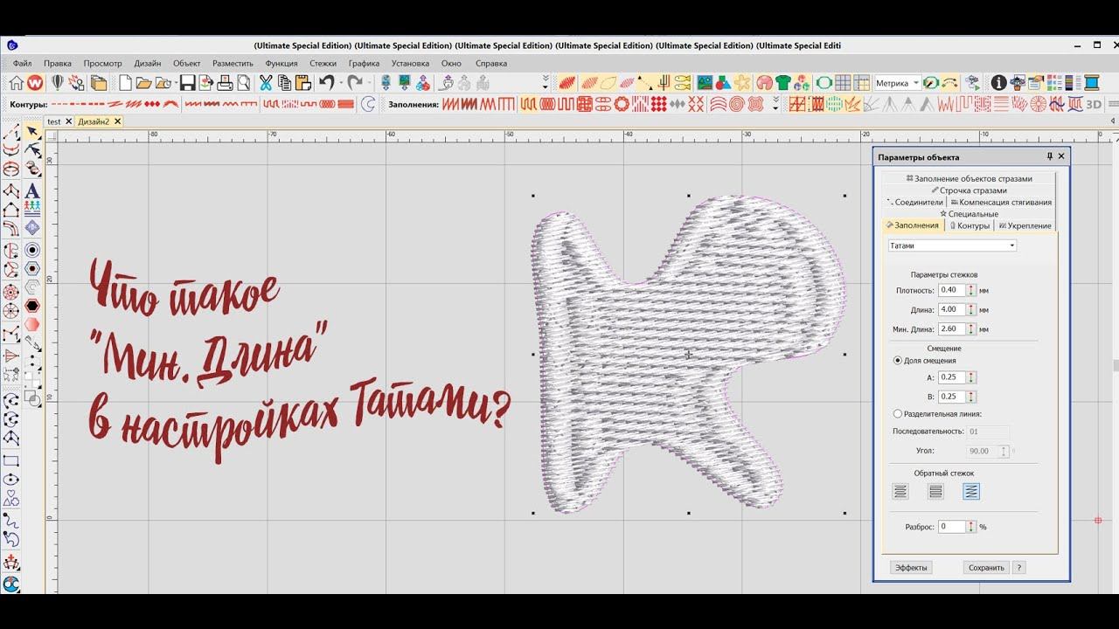Copy selection with the Copy icon

pos(284,83)
